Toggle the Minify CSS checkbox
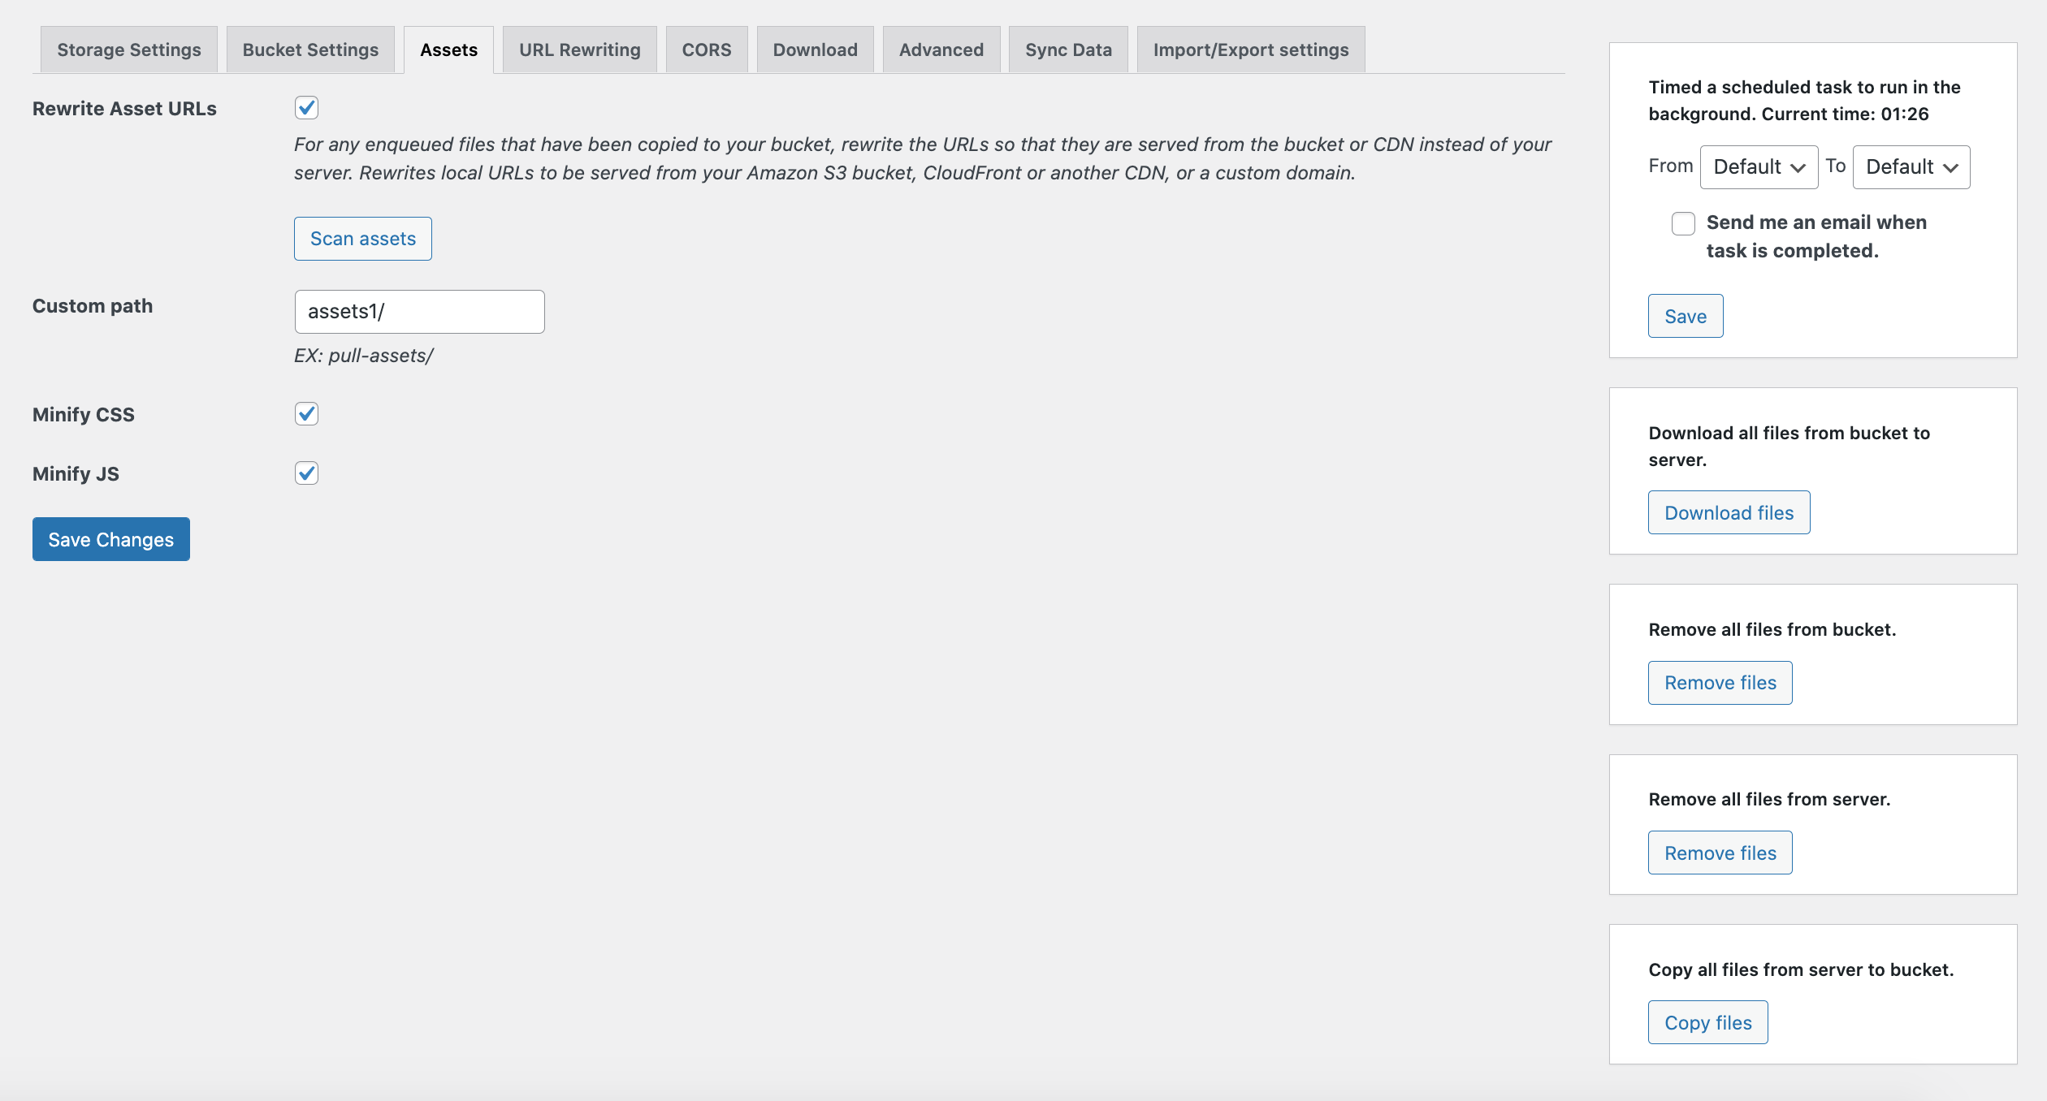 (x=306, y=414)
